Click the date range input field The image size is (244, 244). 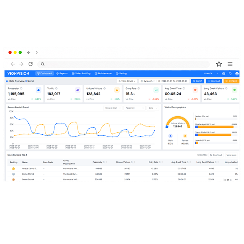[174, 81]
